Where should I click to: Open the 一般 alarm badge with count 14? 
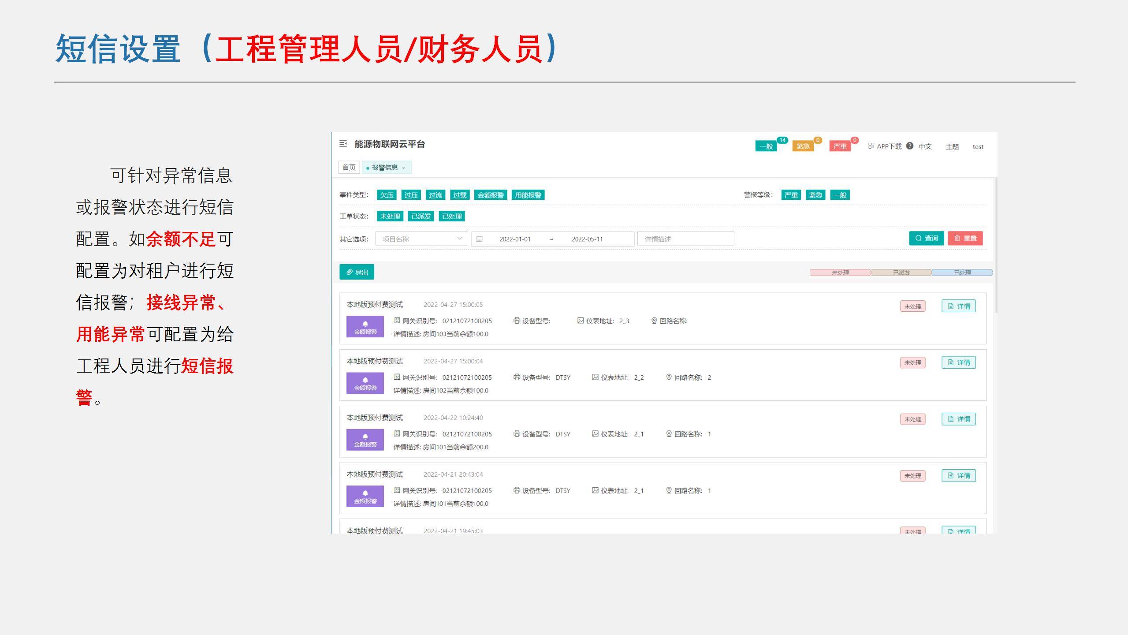pyautogui.click(x=767, y=146)
